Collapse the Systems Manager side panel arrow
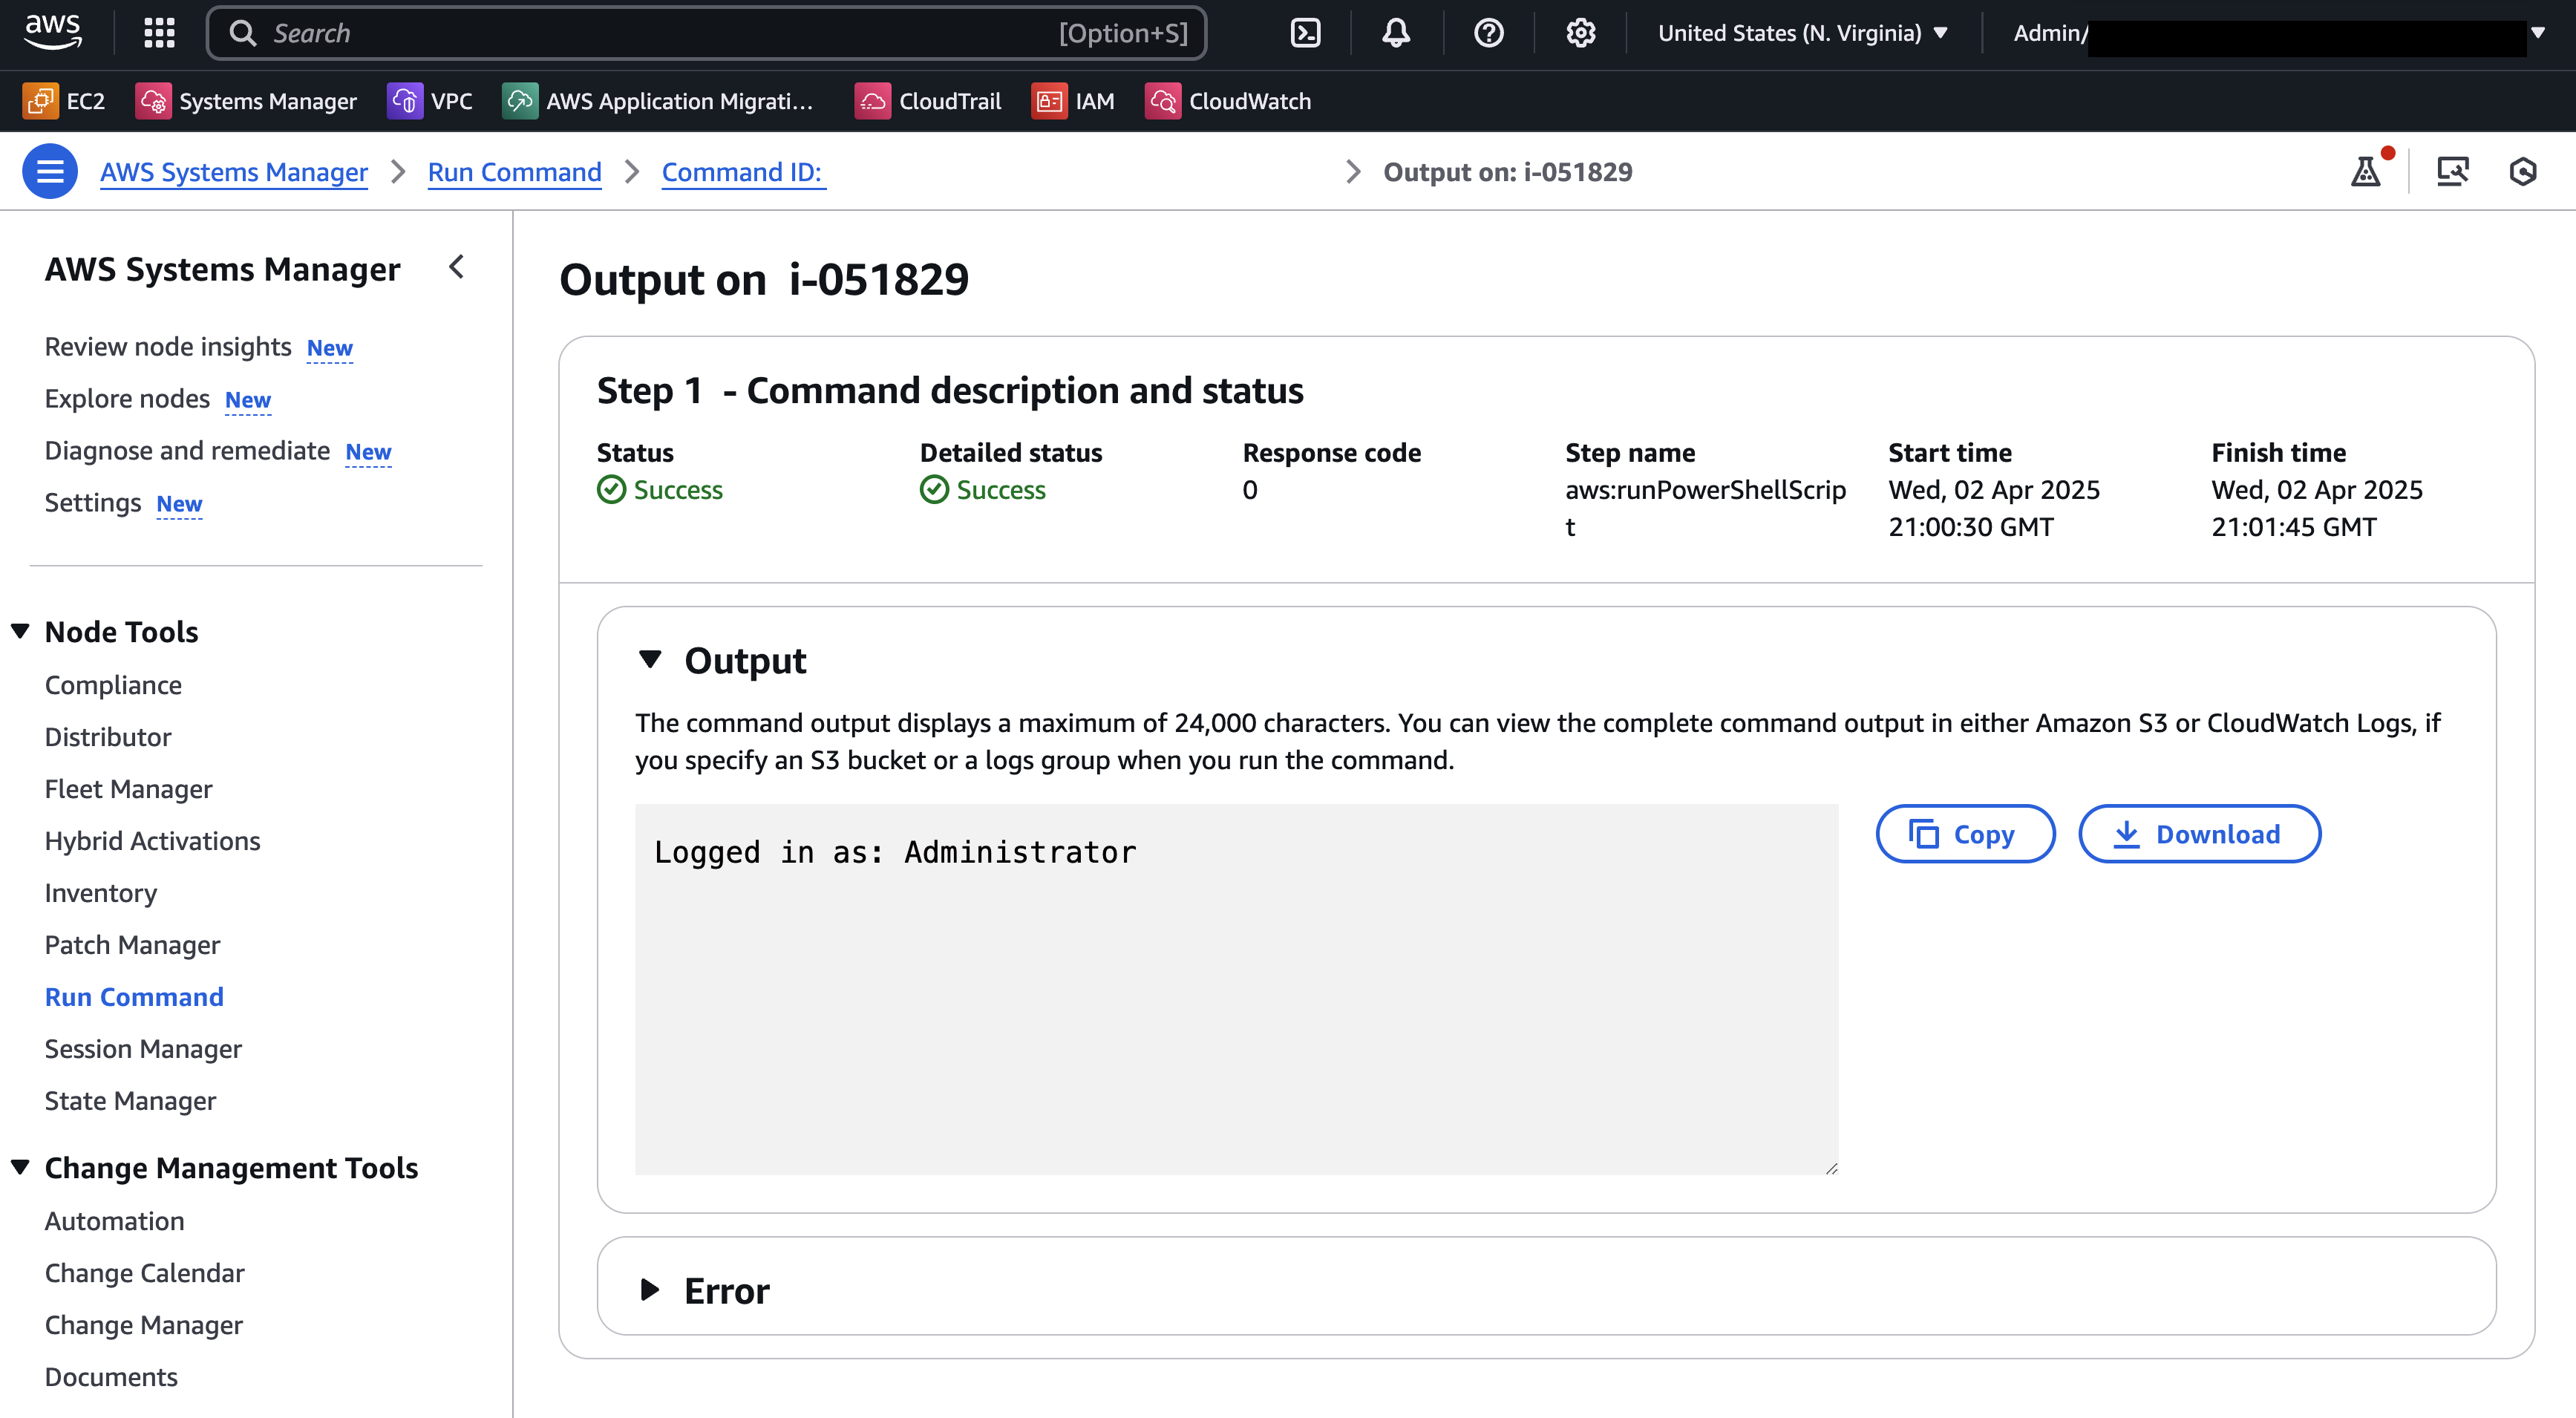2576x1418 pixels. click(x=457, y=267)
